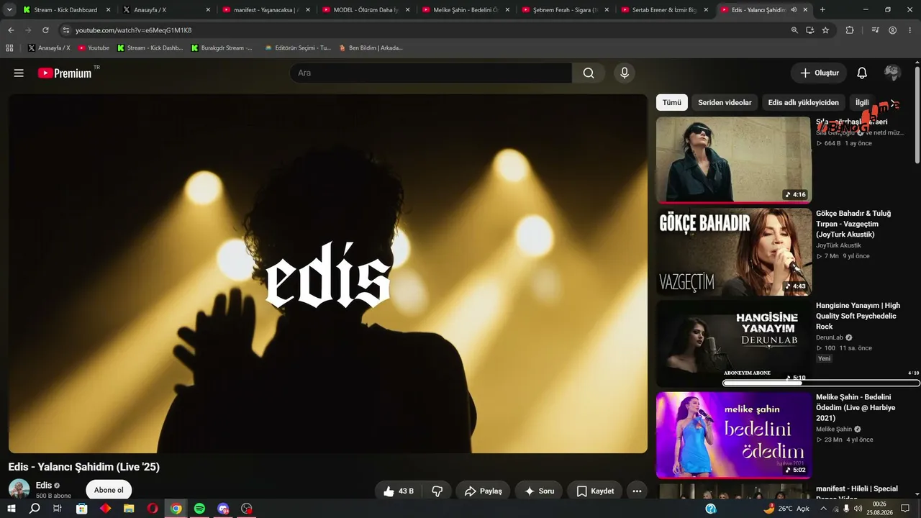Viewport: 921px width, 518px height.
Task: Dislike the video with thumbs down
Action: 437,491
